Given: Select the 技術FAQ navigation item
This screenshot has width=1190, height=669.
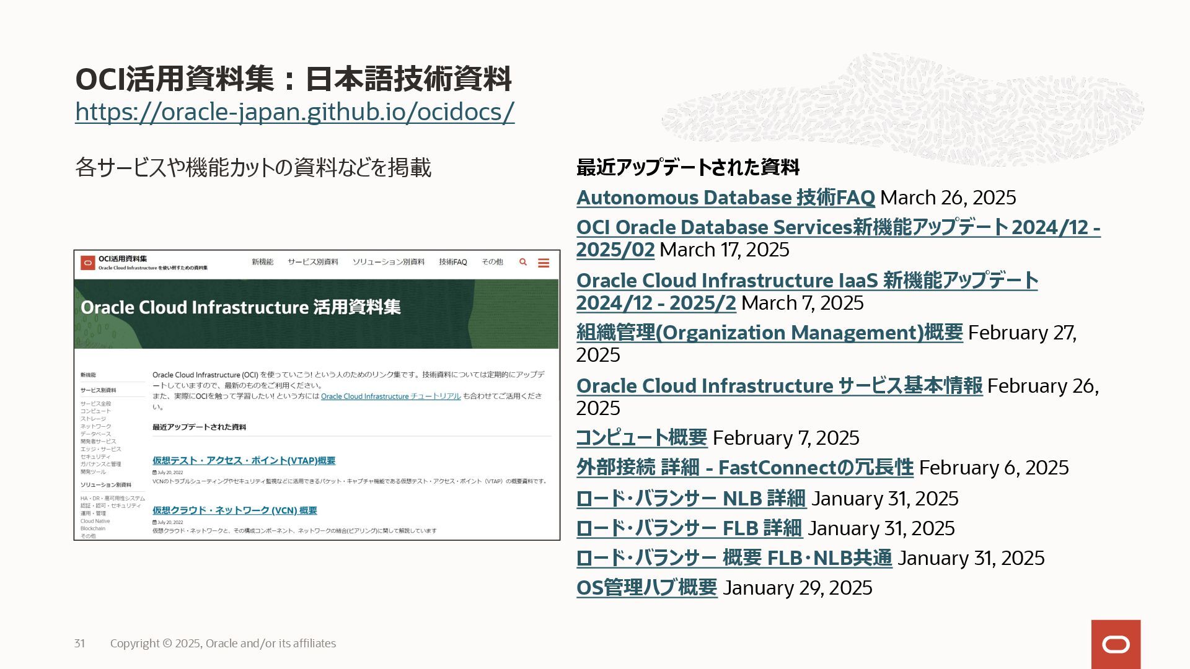Looking at the screenshot, I should coord(452,262).
